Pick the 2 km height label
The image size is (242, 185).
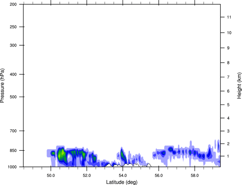click(x=228, y=144)
